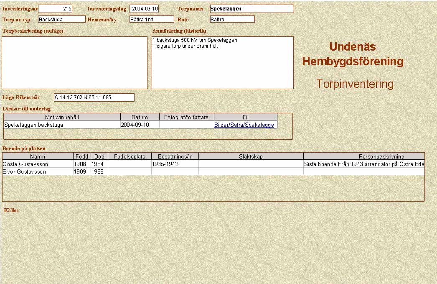
Task: Click the Motiv/innehåll column header
Action: pos(62,117)
